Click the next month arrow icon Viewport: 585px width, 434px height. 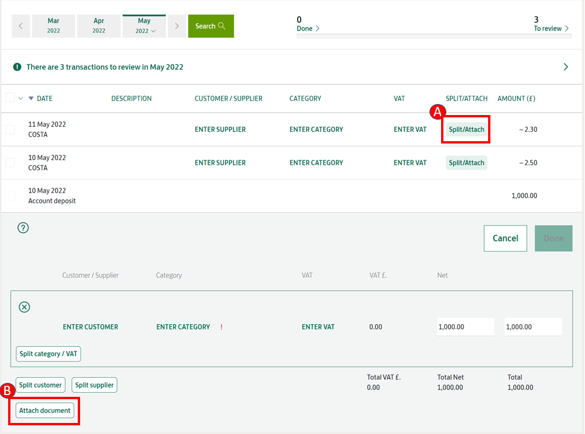click(x=177, y=26)
